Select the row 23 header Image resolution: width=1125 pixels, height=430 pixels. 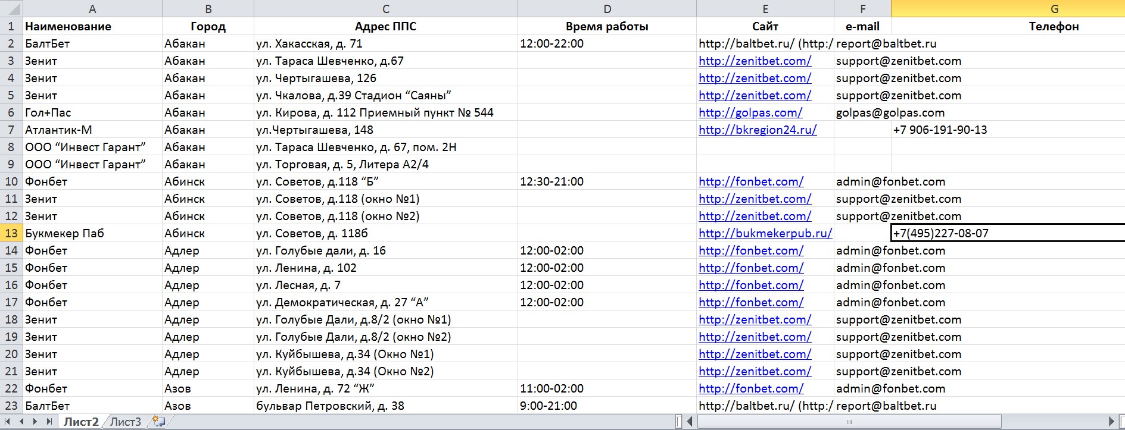pos(11,406)
